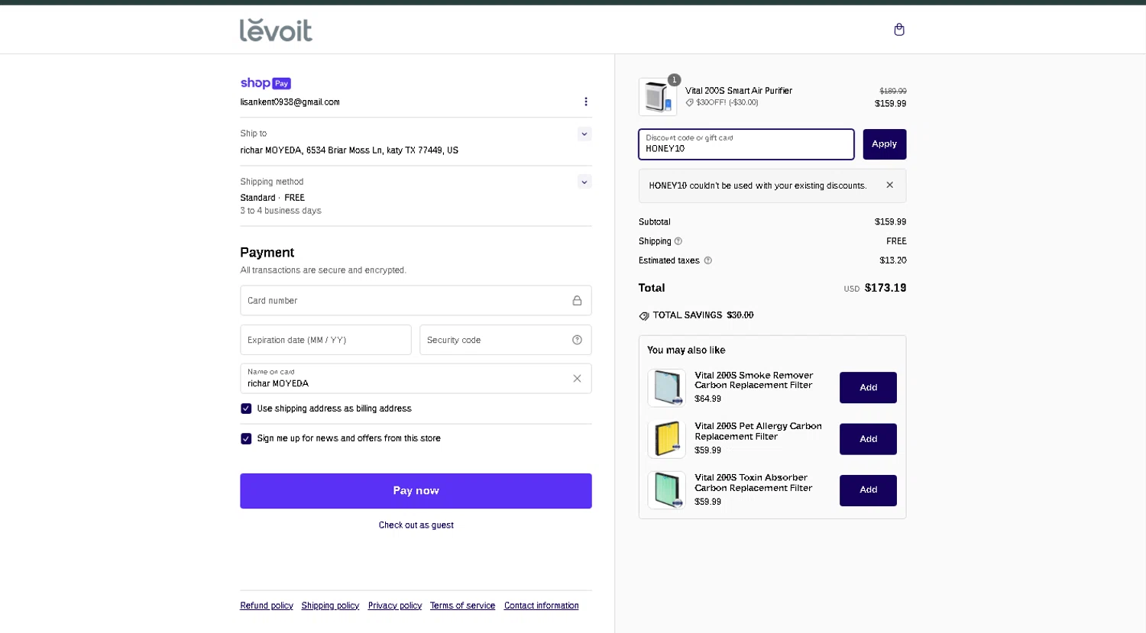The width and height of the screenshot is (1146, 633).
Task: Open the Terms of service link
Action: (462, 606)
